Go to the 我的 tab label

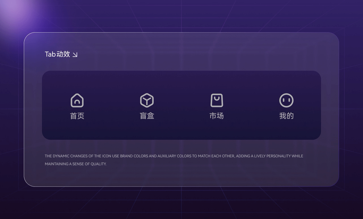point(286,116)
